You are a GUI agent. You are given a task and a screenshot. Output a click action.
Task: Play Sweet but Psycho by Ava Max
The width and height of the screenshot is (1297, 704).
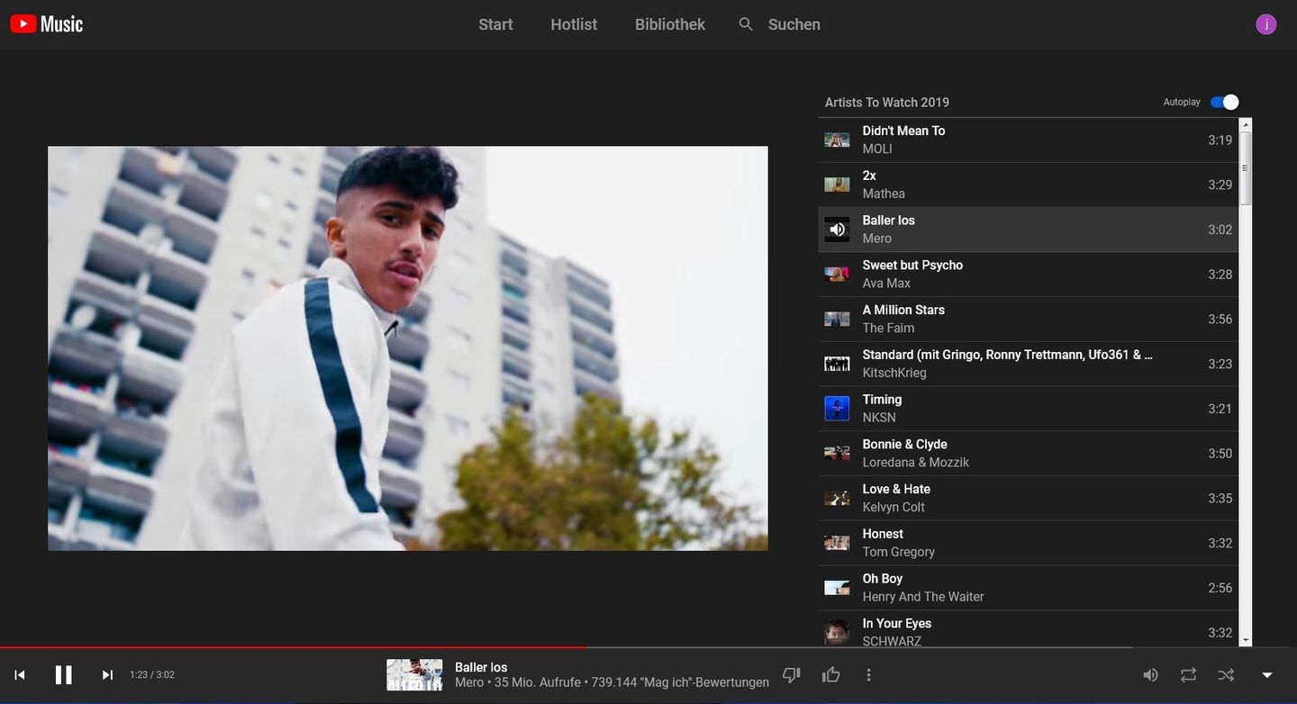pyautogui.click(x=1028, y=275)
